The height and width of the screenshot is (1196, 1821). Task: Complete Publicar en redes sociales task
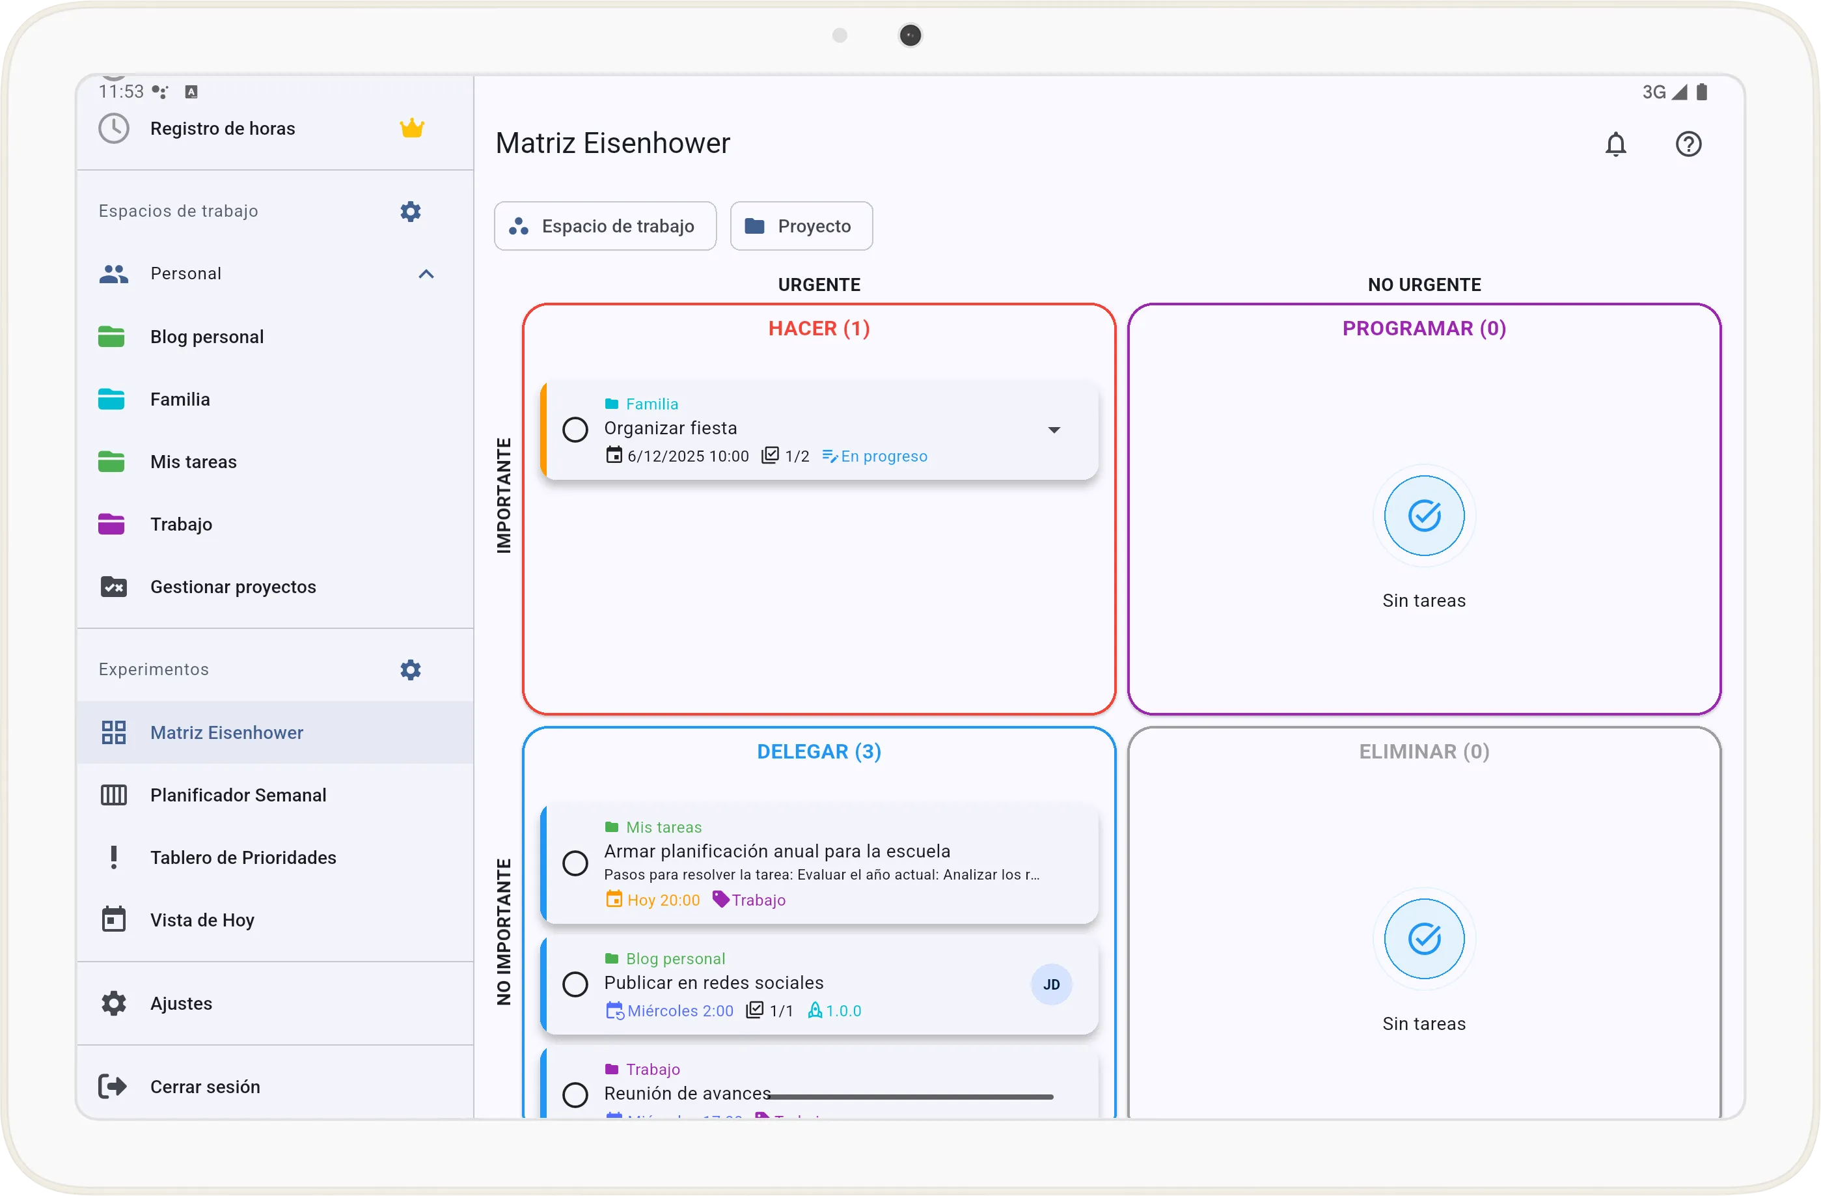click(x=575, y=984)
